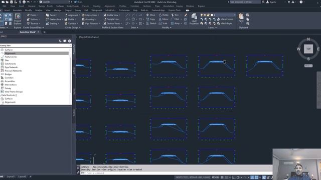Open the Layer Properties manager
The width and height of the screenshot is (321, 180).
(194, 19)
